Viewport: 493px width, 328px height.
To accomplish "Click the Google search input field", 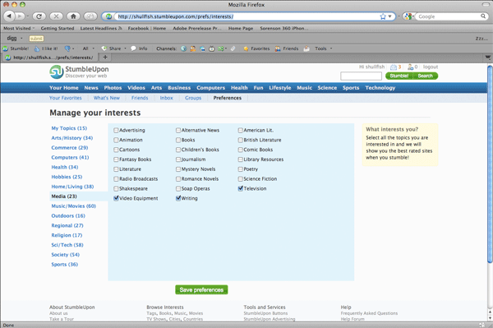I will point(448,16).
